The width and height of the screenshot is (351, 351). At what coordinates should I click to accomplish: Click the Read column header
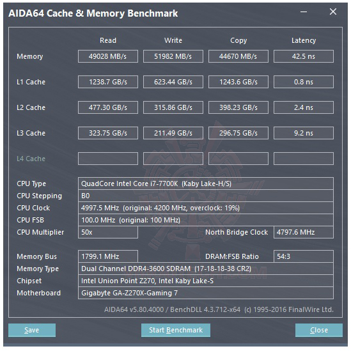(x=108, y=40)
